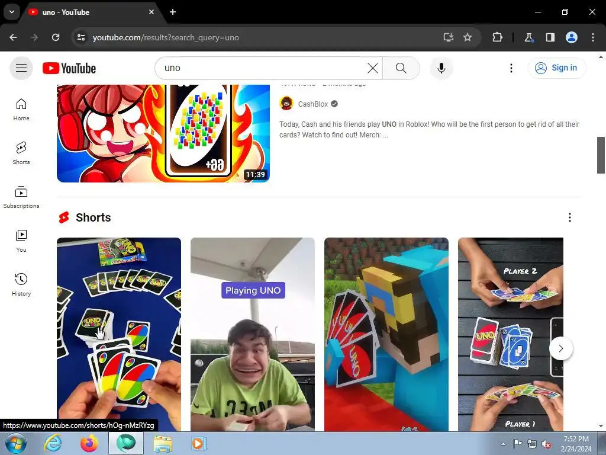The image size is (606, 455).
Task: Open the CashBlox Roblox UNO video thumbnail
Action: [163, 133]
